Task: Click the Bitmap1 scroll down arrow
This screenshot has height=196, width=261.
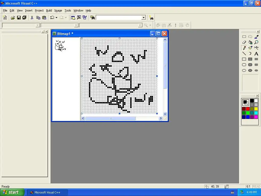Action: click(165, 114)
